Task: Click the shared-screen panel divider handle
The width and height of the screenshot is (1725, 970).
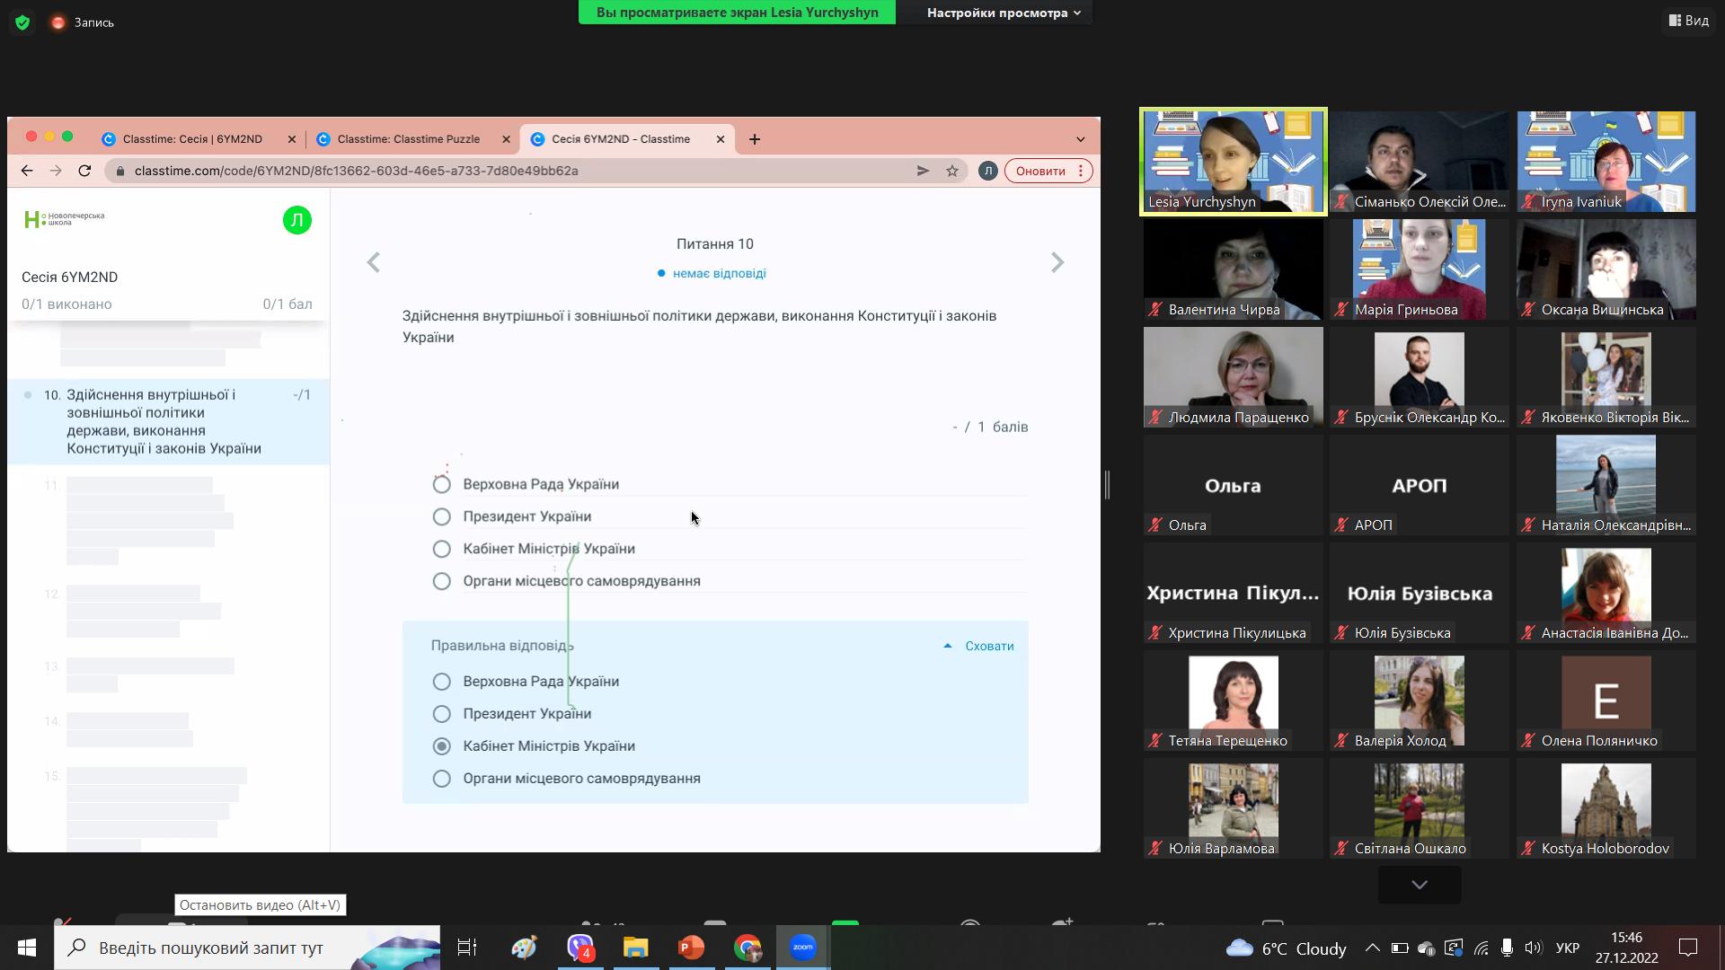Action: click(1108, 485)
